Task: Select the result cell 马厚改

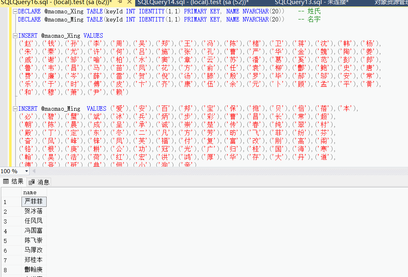Action: tap(34, 250)
